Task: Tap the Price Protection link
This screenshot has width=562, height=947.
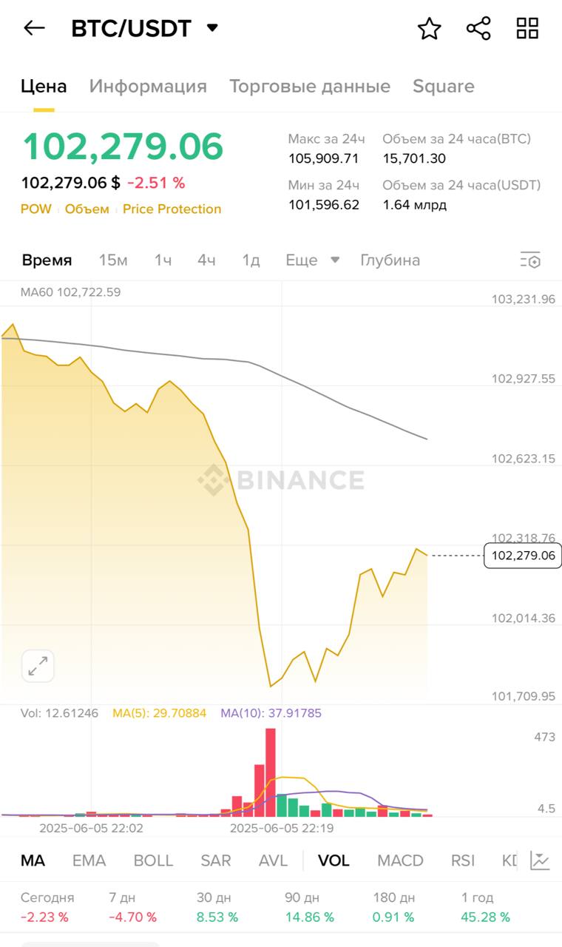Action: point(172,209)
